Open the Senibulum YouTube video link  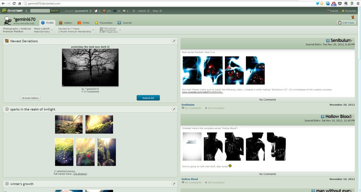[202, 92]
